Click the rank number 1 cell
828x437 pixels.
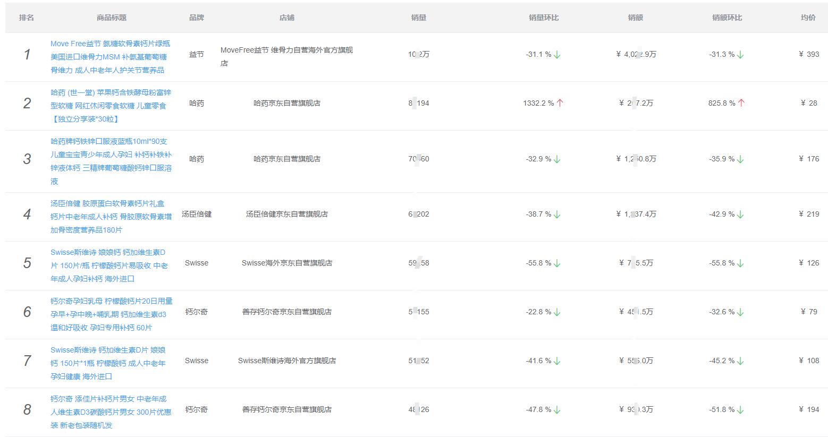26,54
